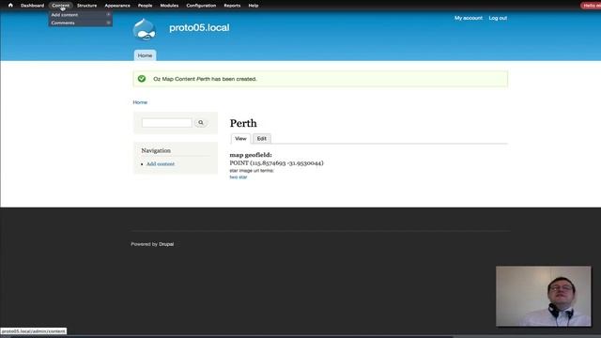The width and height of the screenshot is (601, 338).
Task: Click the Hello user pill in toolbar
Action: point(591,6)
